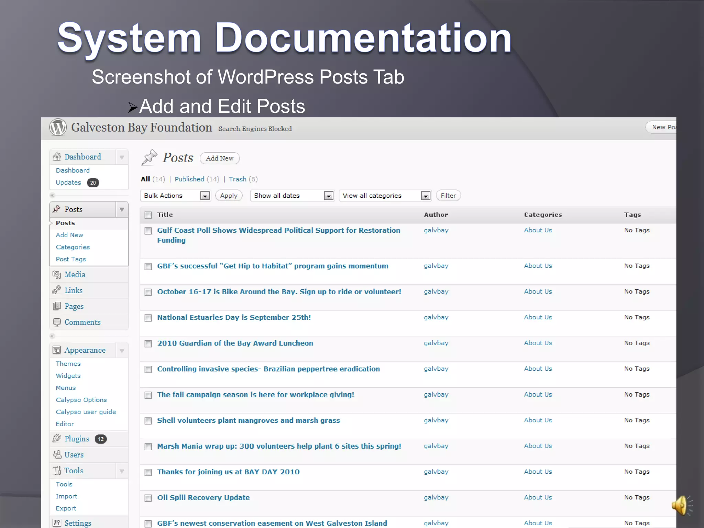Click the Users icon in sidebar
This screenshot has width=704, height=528.
click(57, 454)
